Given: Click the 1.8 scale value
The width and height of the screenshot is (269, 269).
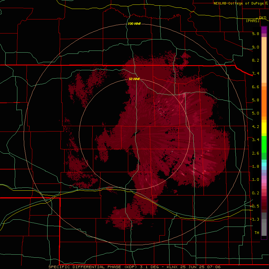Looking at the screenshot, I should (256, 166).
